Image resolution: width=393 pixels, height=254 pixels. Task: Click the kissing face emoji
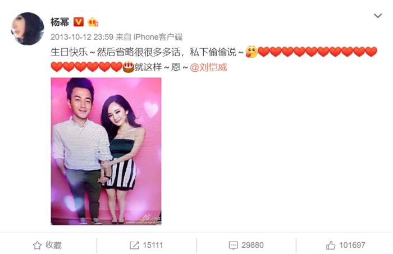[x=252, y=52]
